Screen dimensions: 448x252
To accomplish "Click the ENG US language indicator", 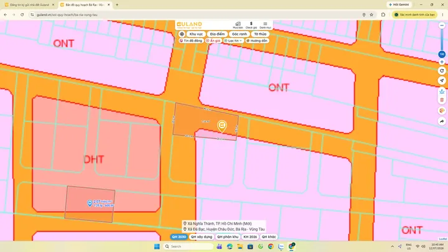I will 409,246.
